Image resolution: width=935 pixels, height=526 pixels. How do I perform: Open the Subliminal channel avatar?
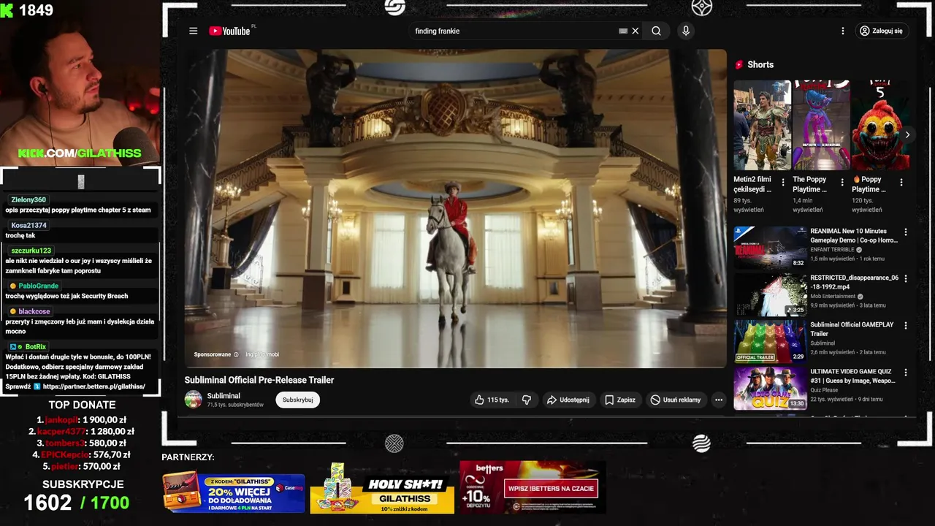(x=194, y=400)
